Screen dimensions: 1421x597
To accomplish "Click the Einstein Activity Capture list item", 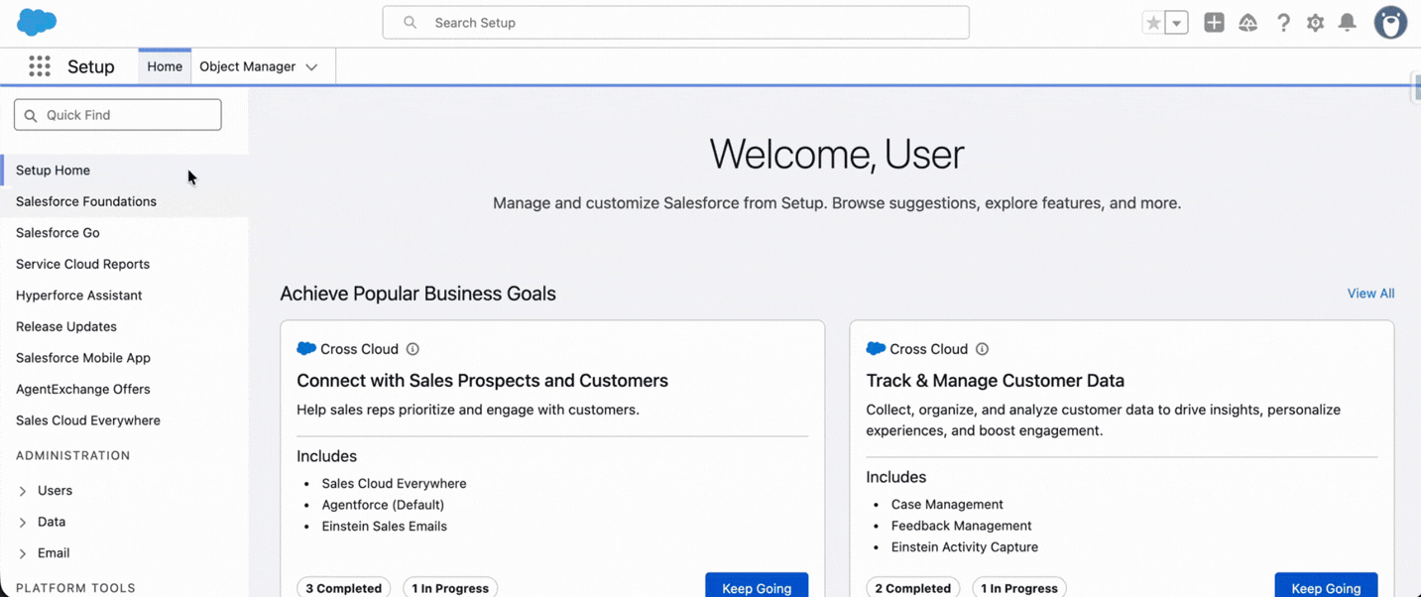I will (964, 547).
